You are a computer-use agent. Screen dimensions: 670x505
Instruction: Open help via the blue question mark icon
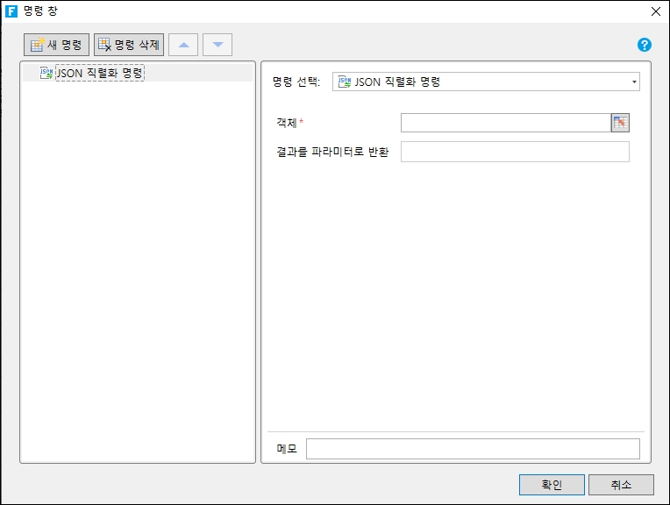[x=645, y=45]
